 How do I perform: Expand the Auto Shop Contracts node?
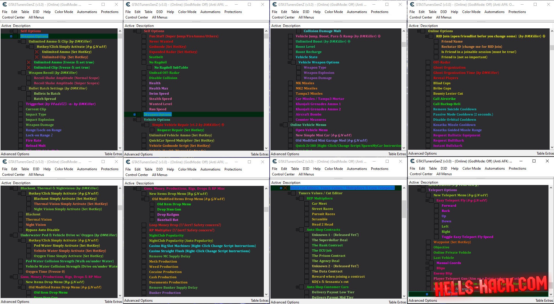(x=297, y=230)
